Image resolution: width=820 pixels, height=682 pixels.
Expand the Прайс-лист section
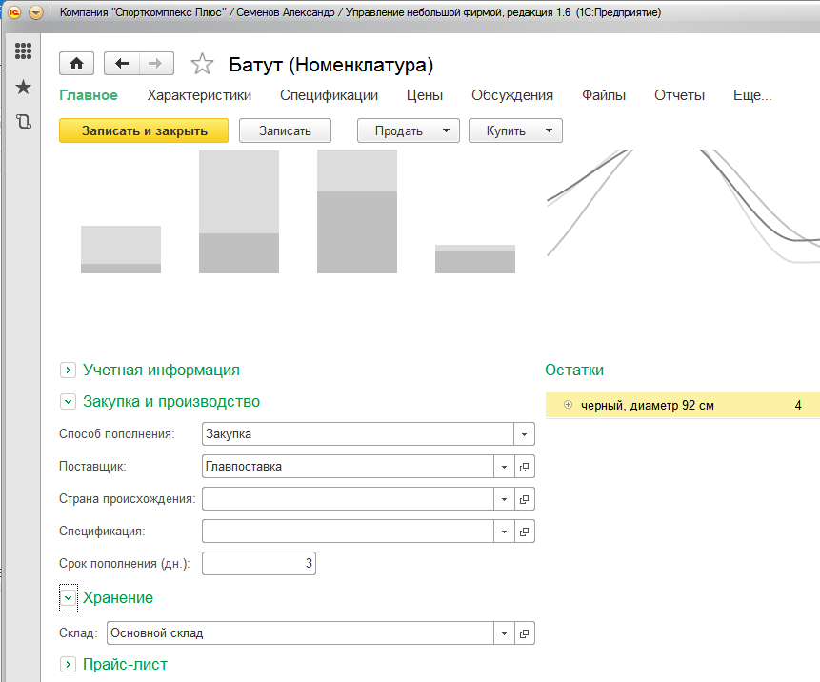tap(68, 664)
